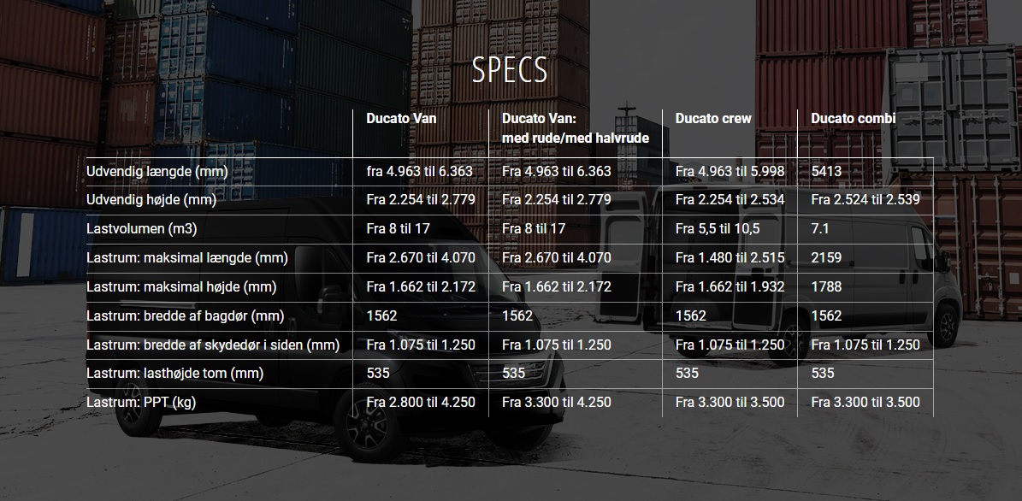Click the Lastrum: PPT (kg) label

click(141, 403)
